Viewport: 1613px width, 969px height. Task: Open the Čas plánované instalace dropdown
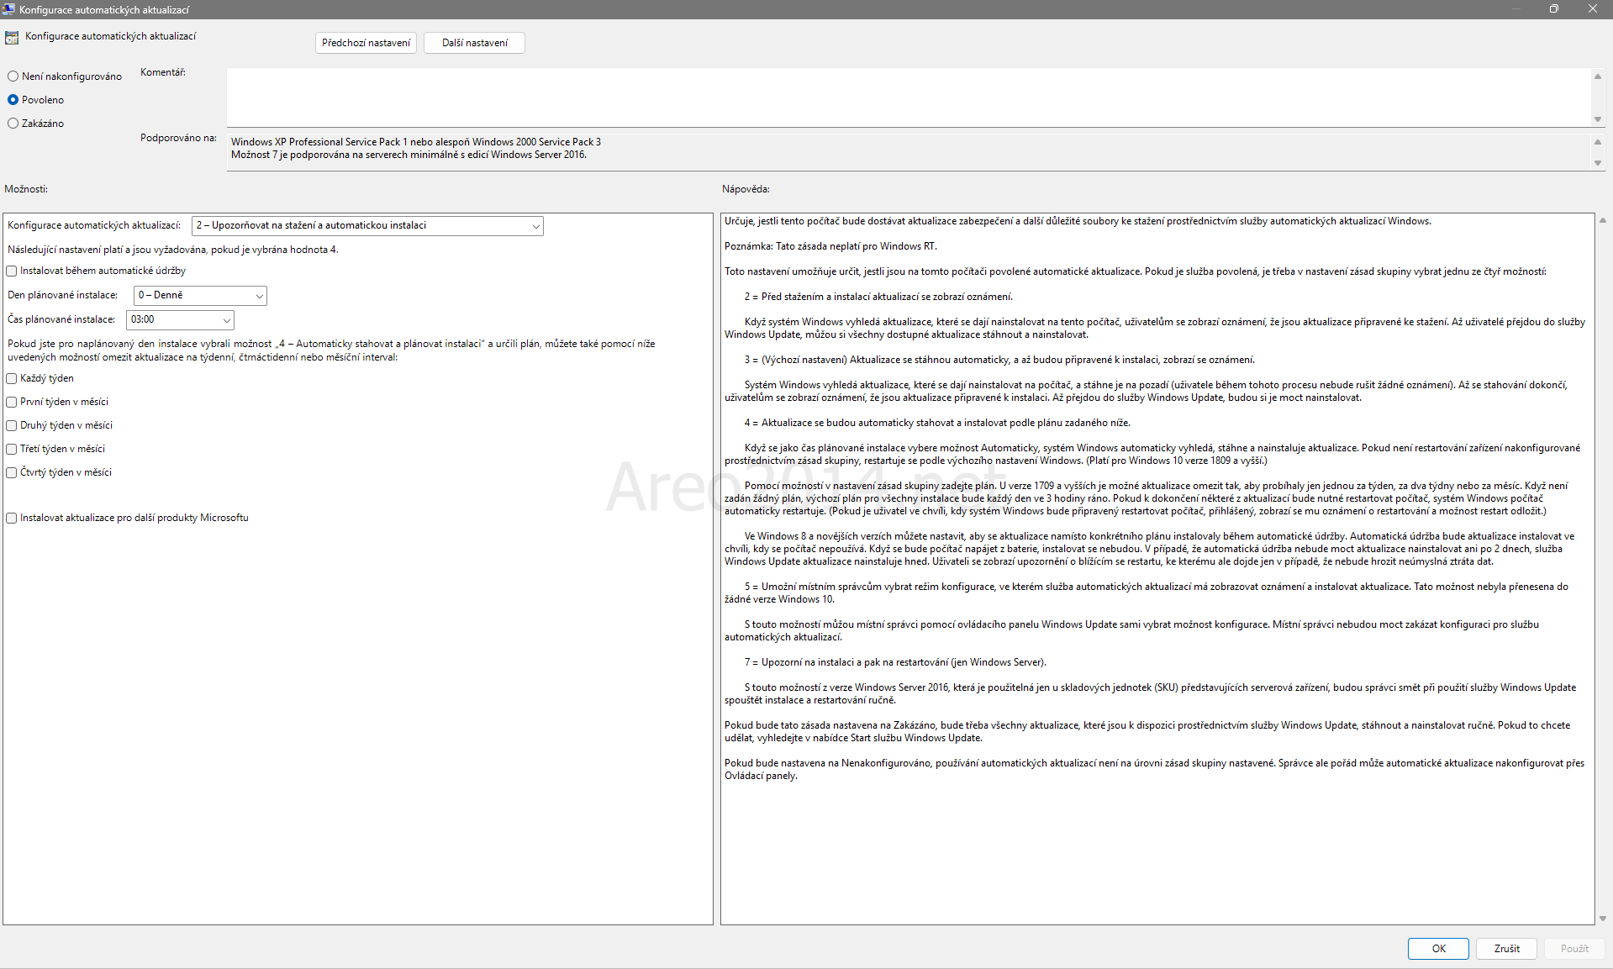[180, 319]
